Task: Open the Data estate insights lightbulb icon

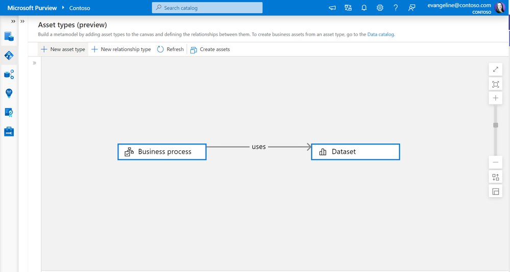Action: tap(9, 94)
